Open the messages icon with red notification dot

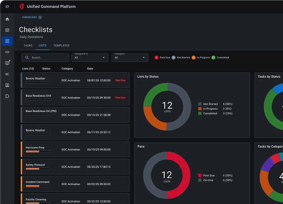(x=7, y=63)
